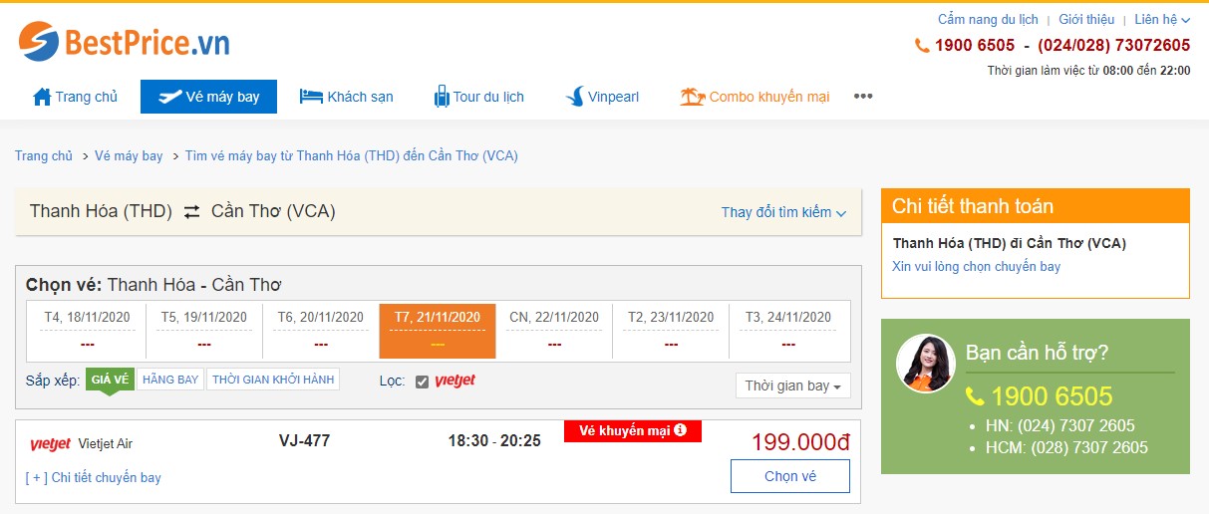1209x514 pixels.
Task: Click the 1900 6505 header hotline number
Action: point(975,45)
